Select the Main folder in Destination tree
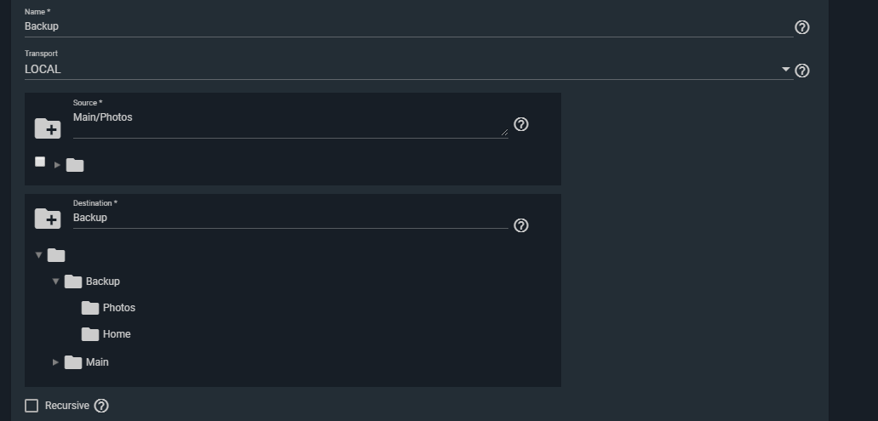The height and width of the screenshot is (421, 878). coord(96,362)
